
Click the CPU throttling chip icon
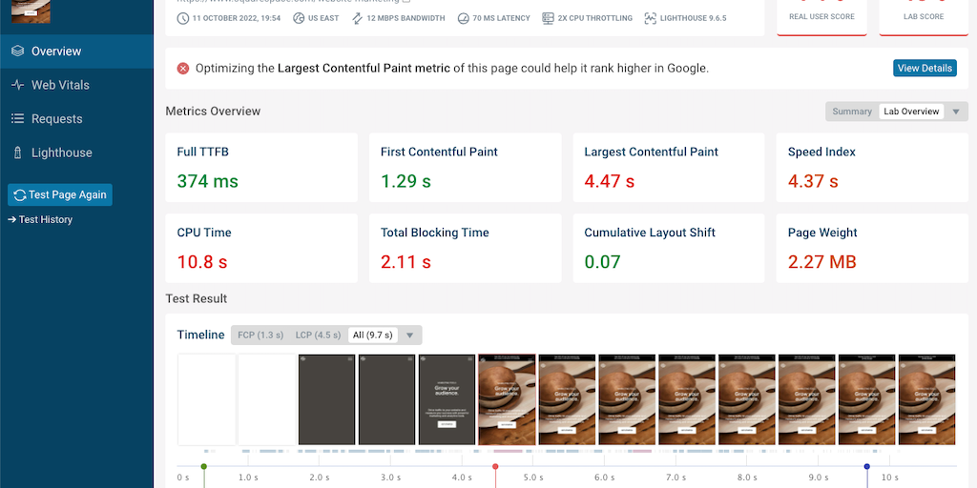point(549,18)
